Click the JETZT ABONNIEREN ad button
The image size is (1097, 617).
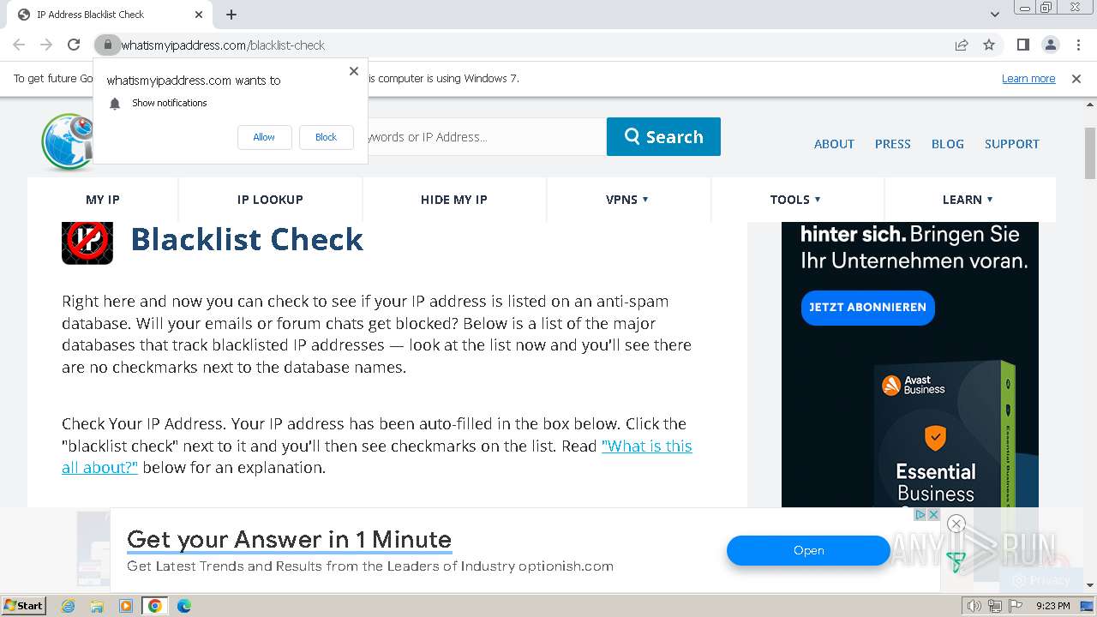(x=867, y=307)
